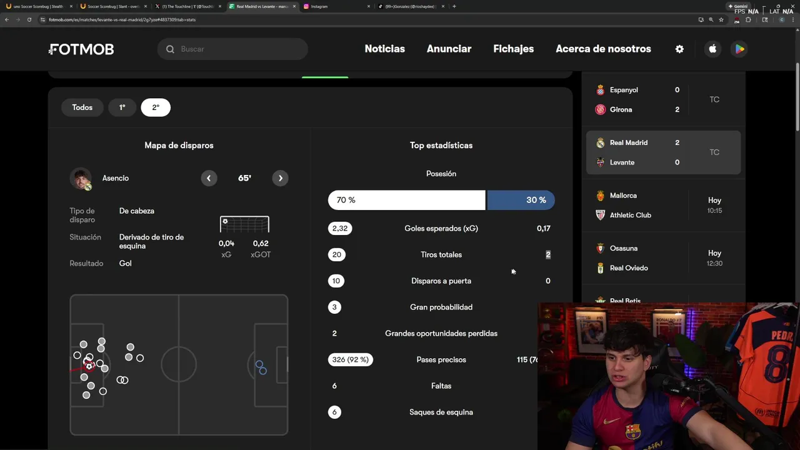Click the Mallorca club crest
The image size is (800, 450).
pos(600,196)
